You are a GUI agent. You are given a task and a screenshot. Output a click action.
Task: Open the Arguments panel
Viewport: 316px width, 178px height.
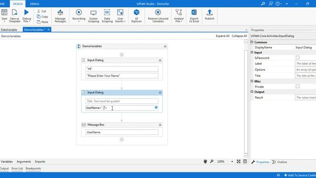[24, 162]
